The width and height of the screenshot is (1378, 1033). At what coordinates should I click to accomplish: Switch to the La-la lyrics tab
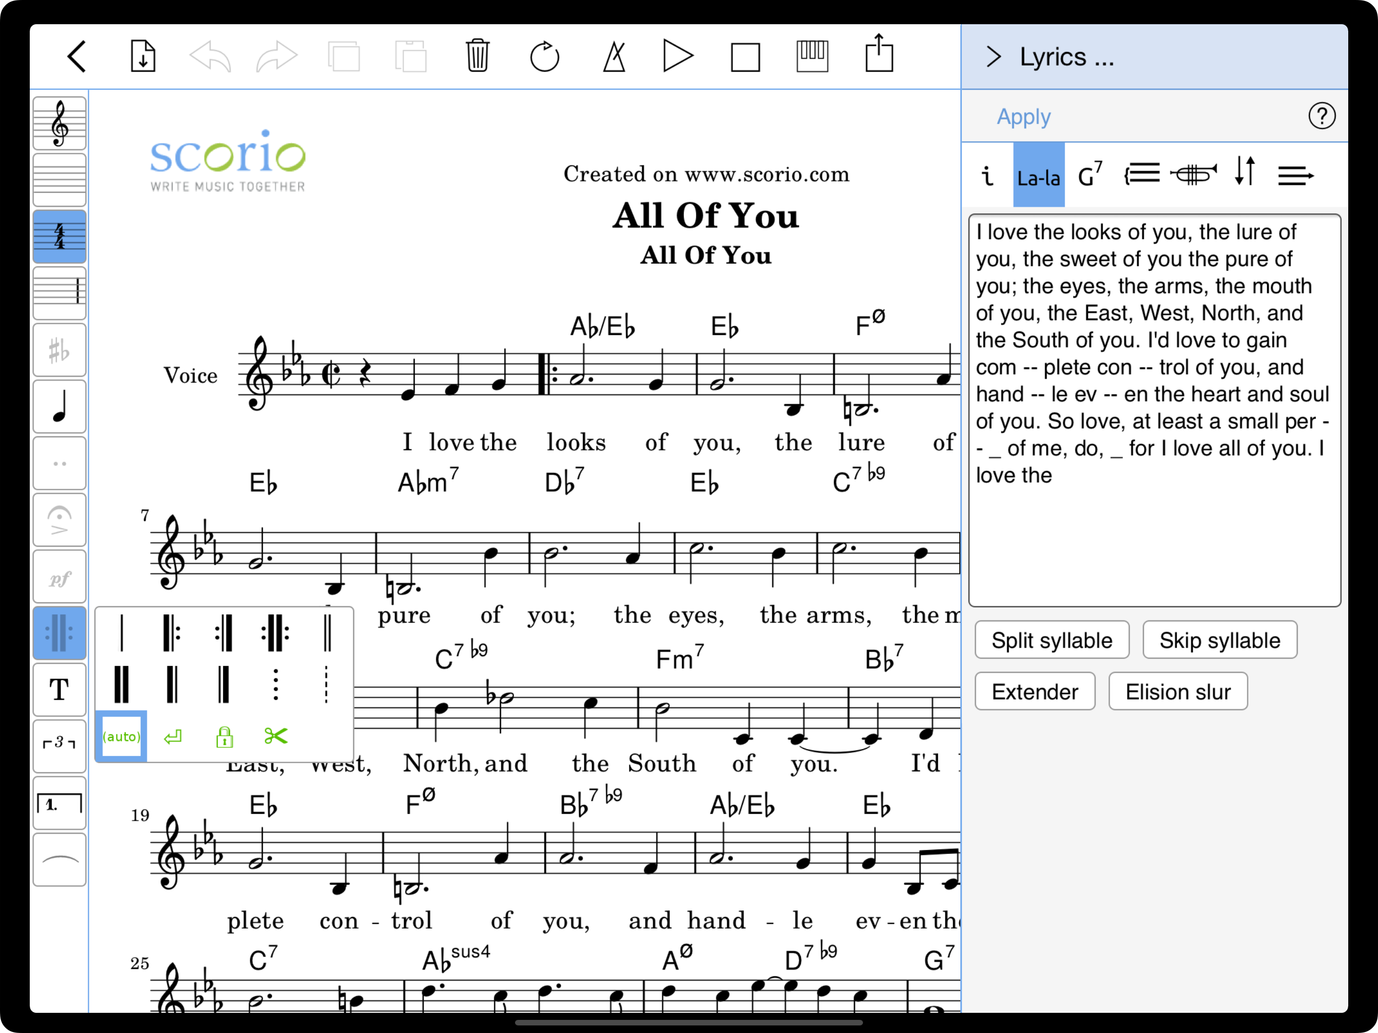click(x=1039, y=175)
